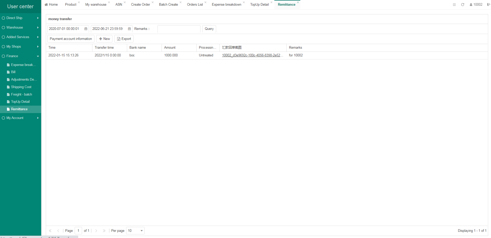Switch to the ASN tab
491x238 pixels.
[119, 5]
